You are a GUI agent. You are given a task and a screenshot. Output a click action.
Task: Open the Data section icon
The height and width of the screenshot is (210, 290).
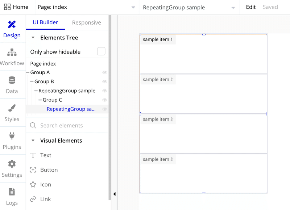(12, 80)
